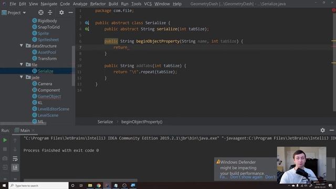Open the Build menu
This screenshot has width=336, height=189.
(113, 4)
